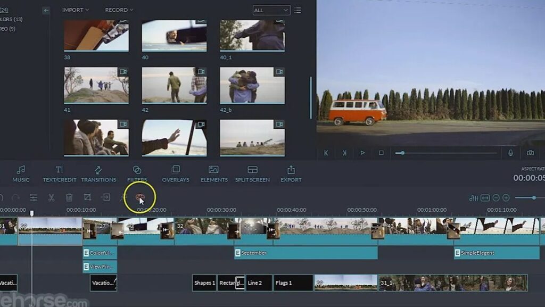Image resolution: width=545 pixels, height=307 pixels.
Task: Click the scissors split clip icon
Action: pyautogui.click(x=51, y=197)
